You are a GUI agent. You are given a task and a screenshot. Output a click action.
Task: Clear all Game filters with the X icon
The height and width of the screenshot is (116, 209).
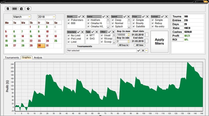[107, 16]
